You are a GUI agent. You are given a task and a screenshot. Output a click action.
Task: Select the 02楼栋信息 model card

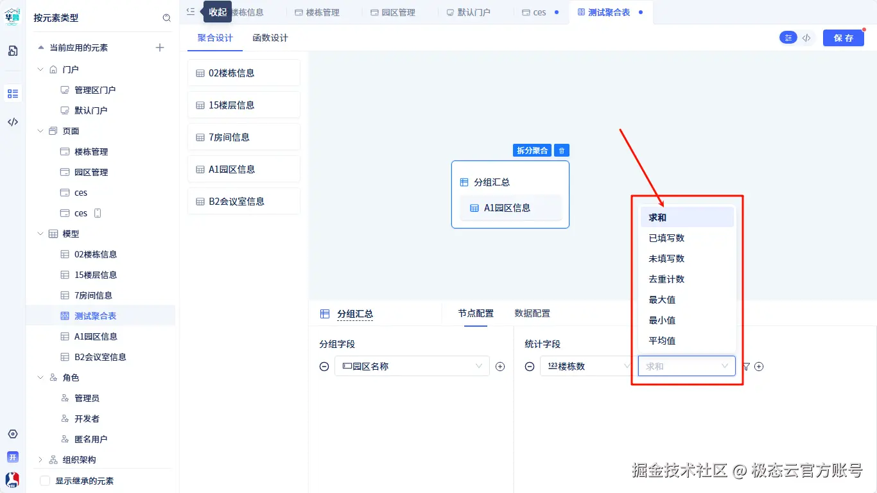click(x=244, y=73)
